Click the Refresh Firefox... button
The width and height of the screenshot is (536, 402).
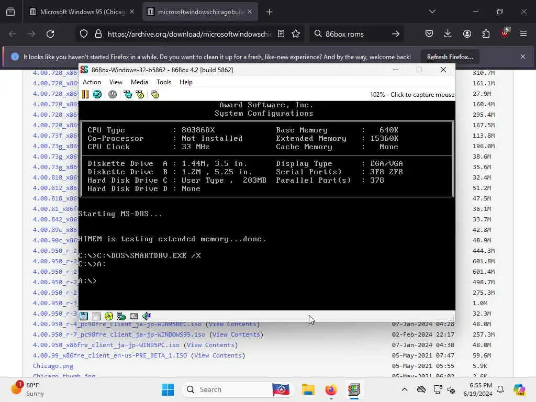click(x=450, y=57)
